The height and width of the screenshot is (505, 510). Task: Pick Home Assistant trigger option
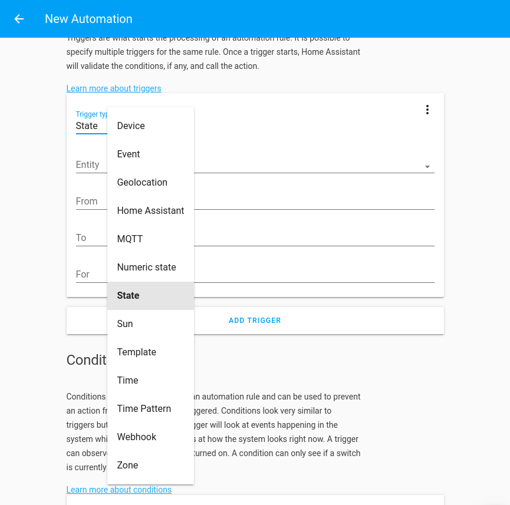point(150,210)
